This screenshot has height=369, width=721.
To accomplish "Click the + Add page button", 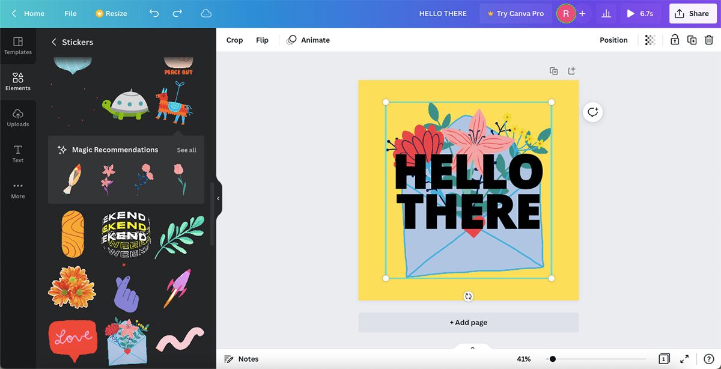I will click(469, 323).
